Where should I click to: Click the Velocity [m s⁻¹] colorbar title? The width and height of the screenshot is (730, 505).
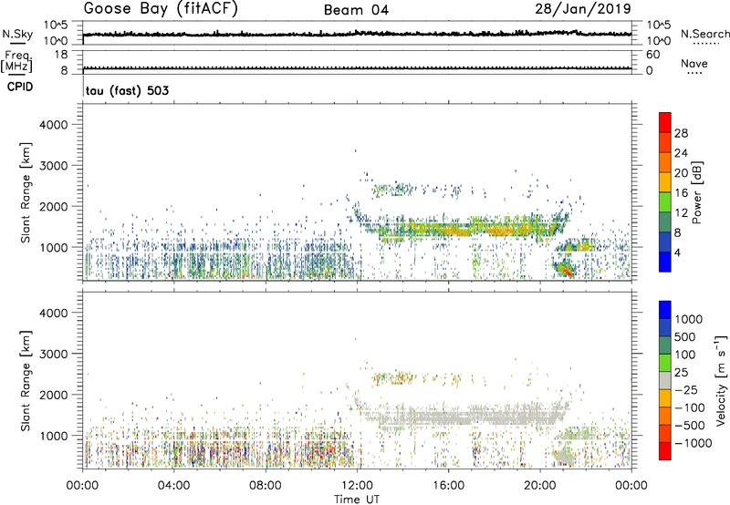tap(721, 380)
